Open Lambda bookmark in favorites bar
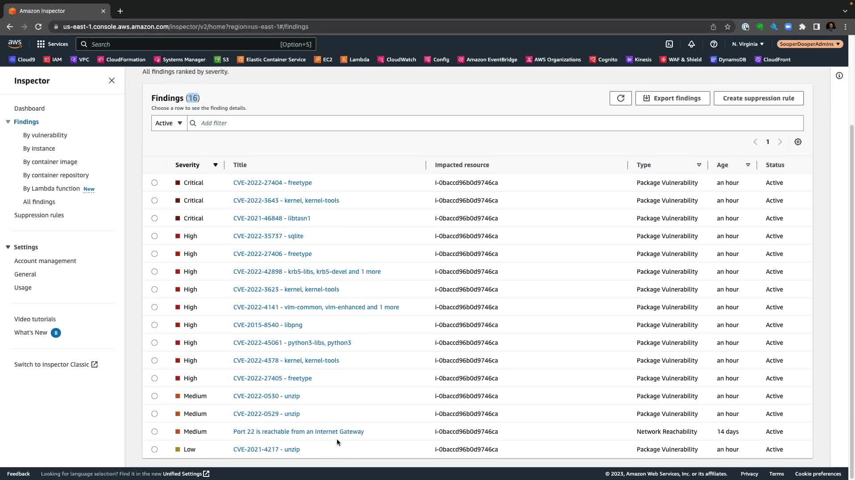The image size is (855, 480). [355, 60]
